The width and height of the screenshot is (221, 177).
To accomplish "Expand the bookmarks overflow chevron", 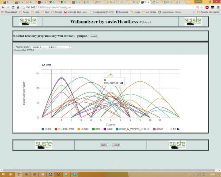I will 194,12.
